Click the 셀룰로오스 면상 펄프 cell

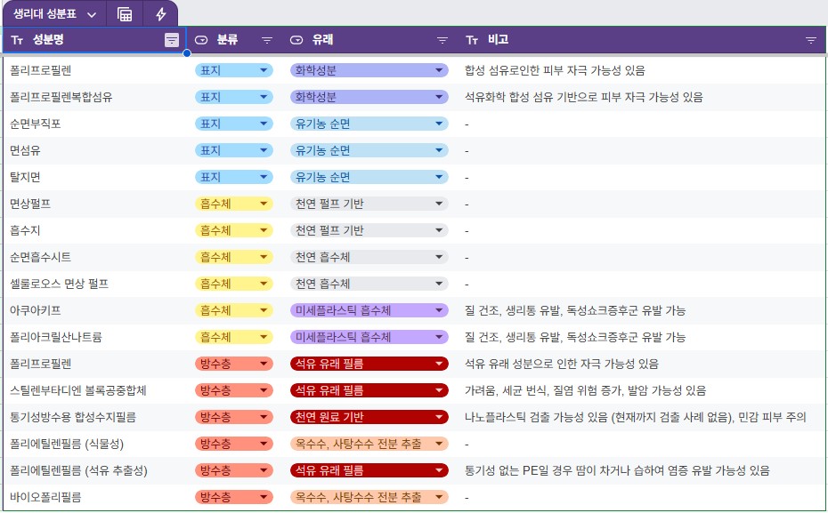[x=59, y=284]
